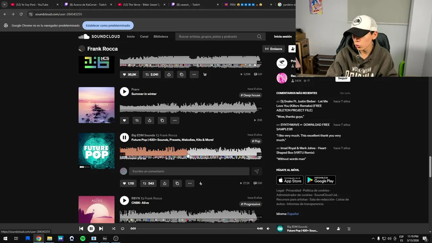Image resolution: width=432 pixels, height=243 pixels.
Task: Like the Summer in winter track
Action: pos(124,120)
